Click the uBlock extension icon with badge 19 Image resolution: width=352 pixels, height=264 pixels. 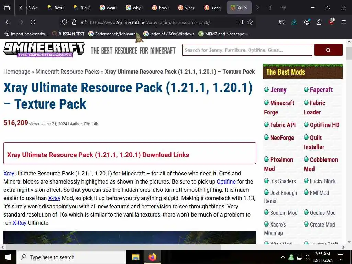pos(332,22)
